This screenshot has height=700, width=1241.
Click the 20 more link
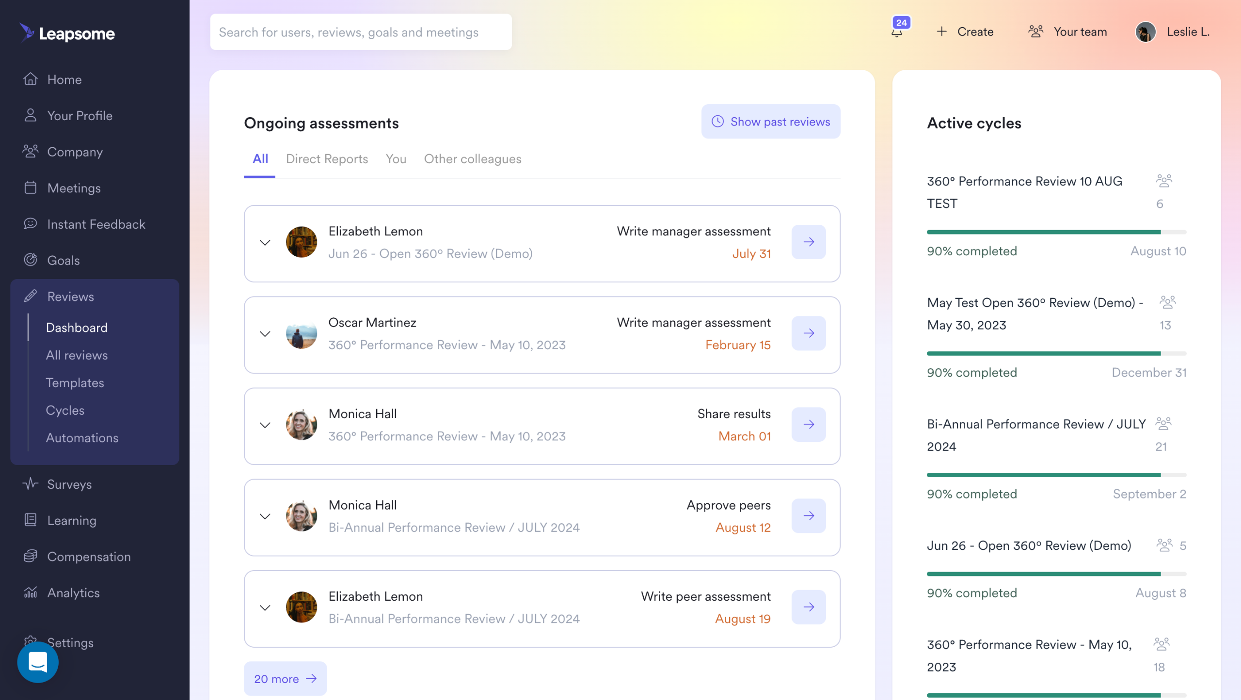tap(285, 679)
